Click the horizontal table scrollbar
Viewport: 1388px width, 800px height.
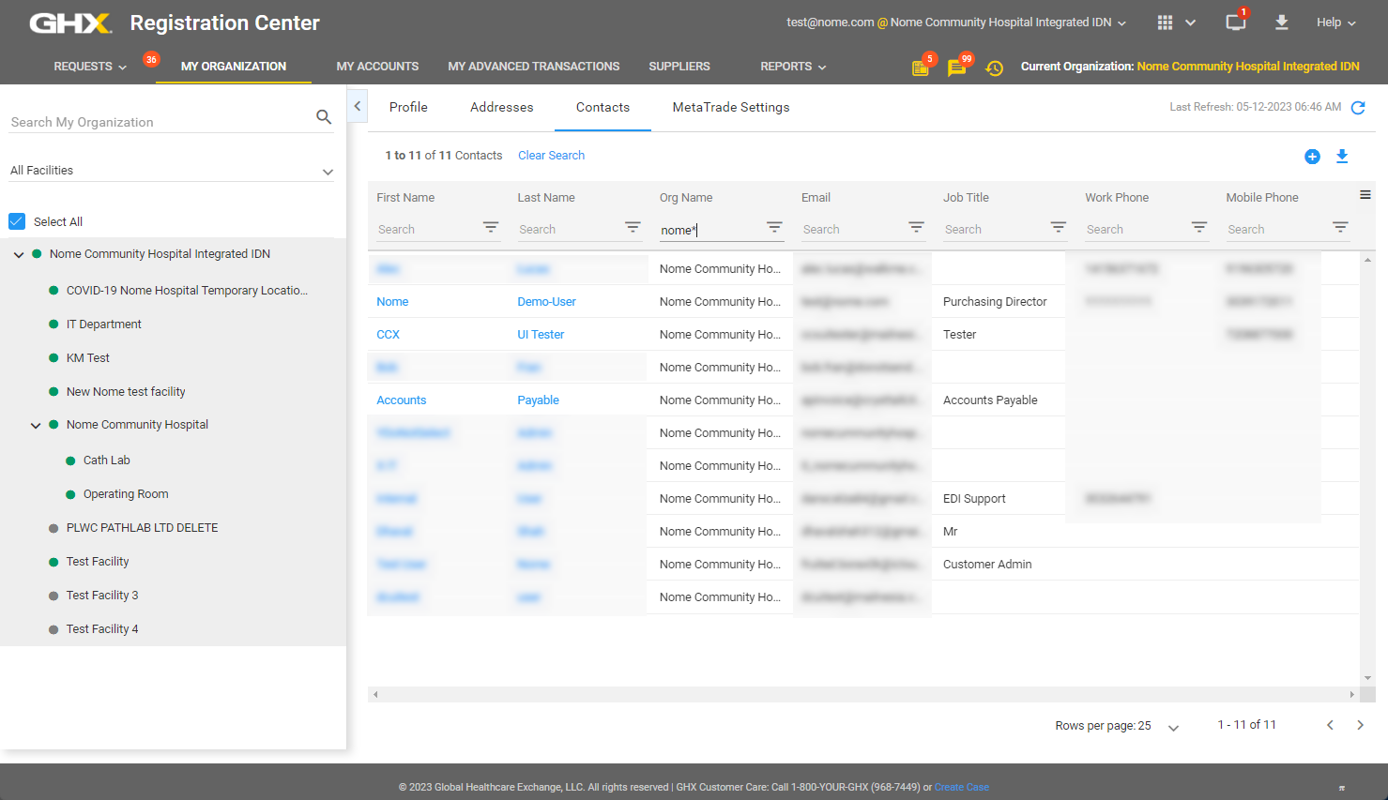(x=863, y=695)
